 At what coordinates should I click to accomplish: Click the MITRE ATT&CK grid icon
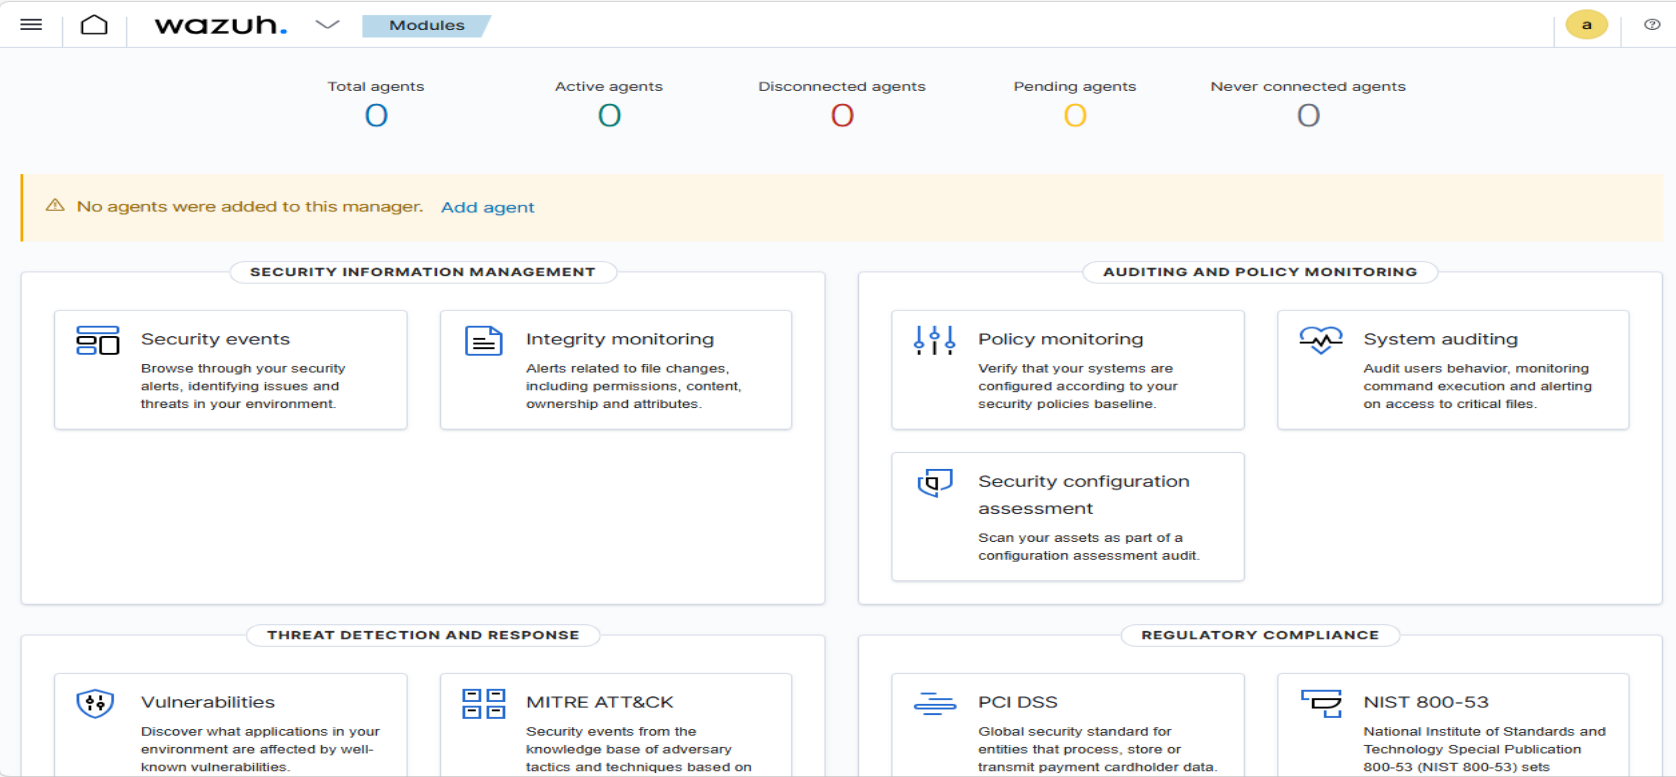click(483, 704)
